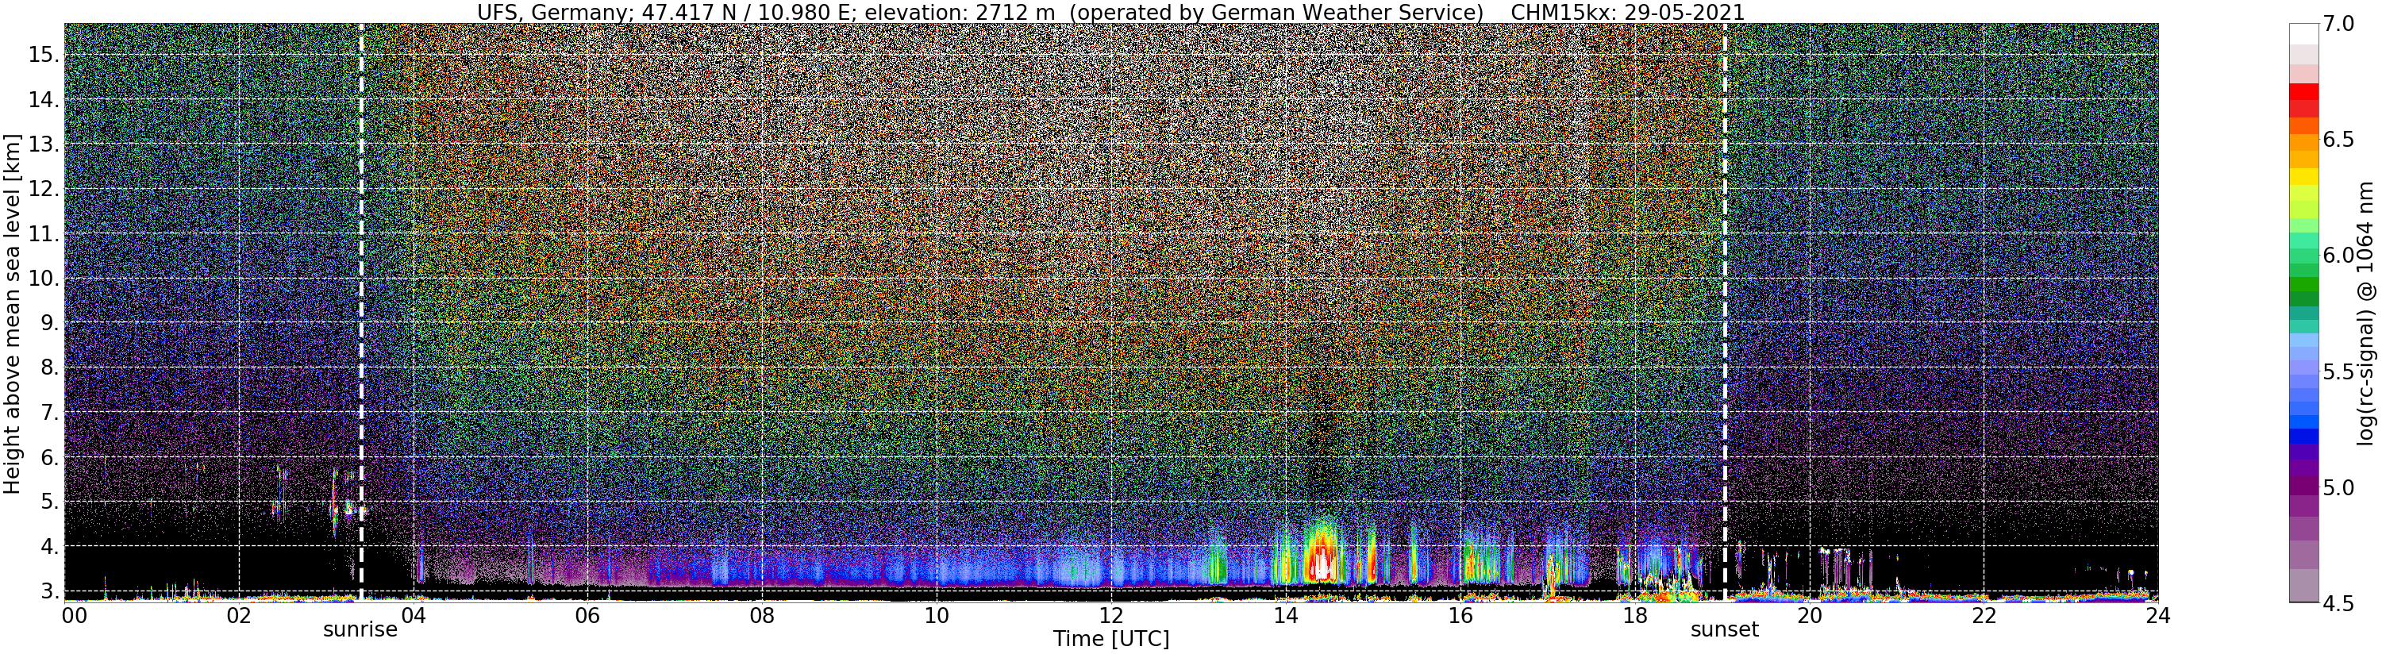2382x654 pixels.
Task: Click the purple band near 5.0 on colorbar
Action: (2303, 487)
